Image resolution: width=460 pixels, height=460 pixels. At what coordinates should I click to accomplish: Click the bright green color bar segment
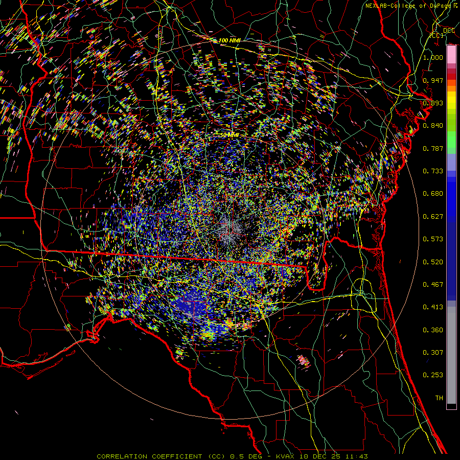coord(451,140)
